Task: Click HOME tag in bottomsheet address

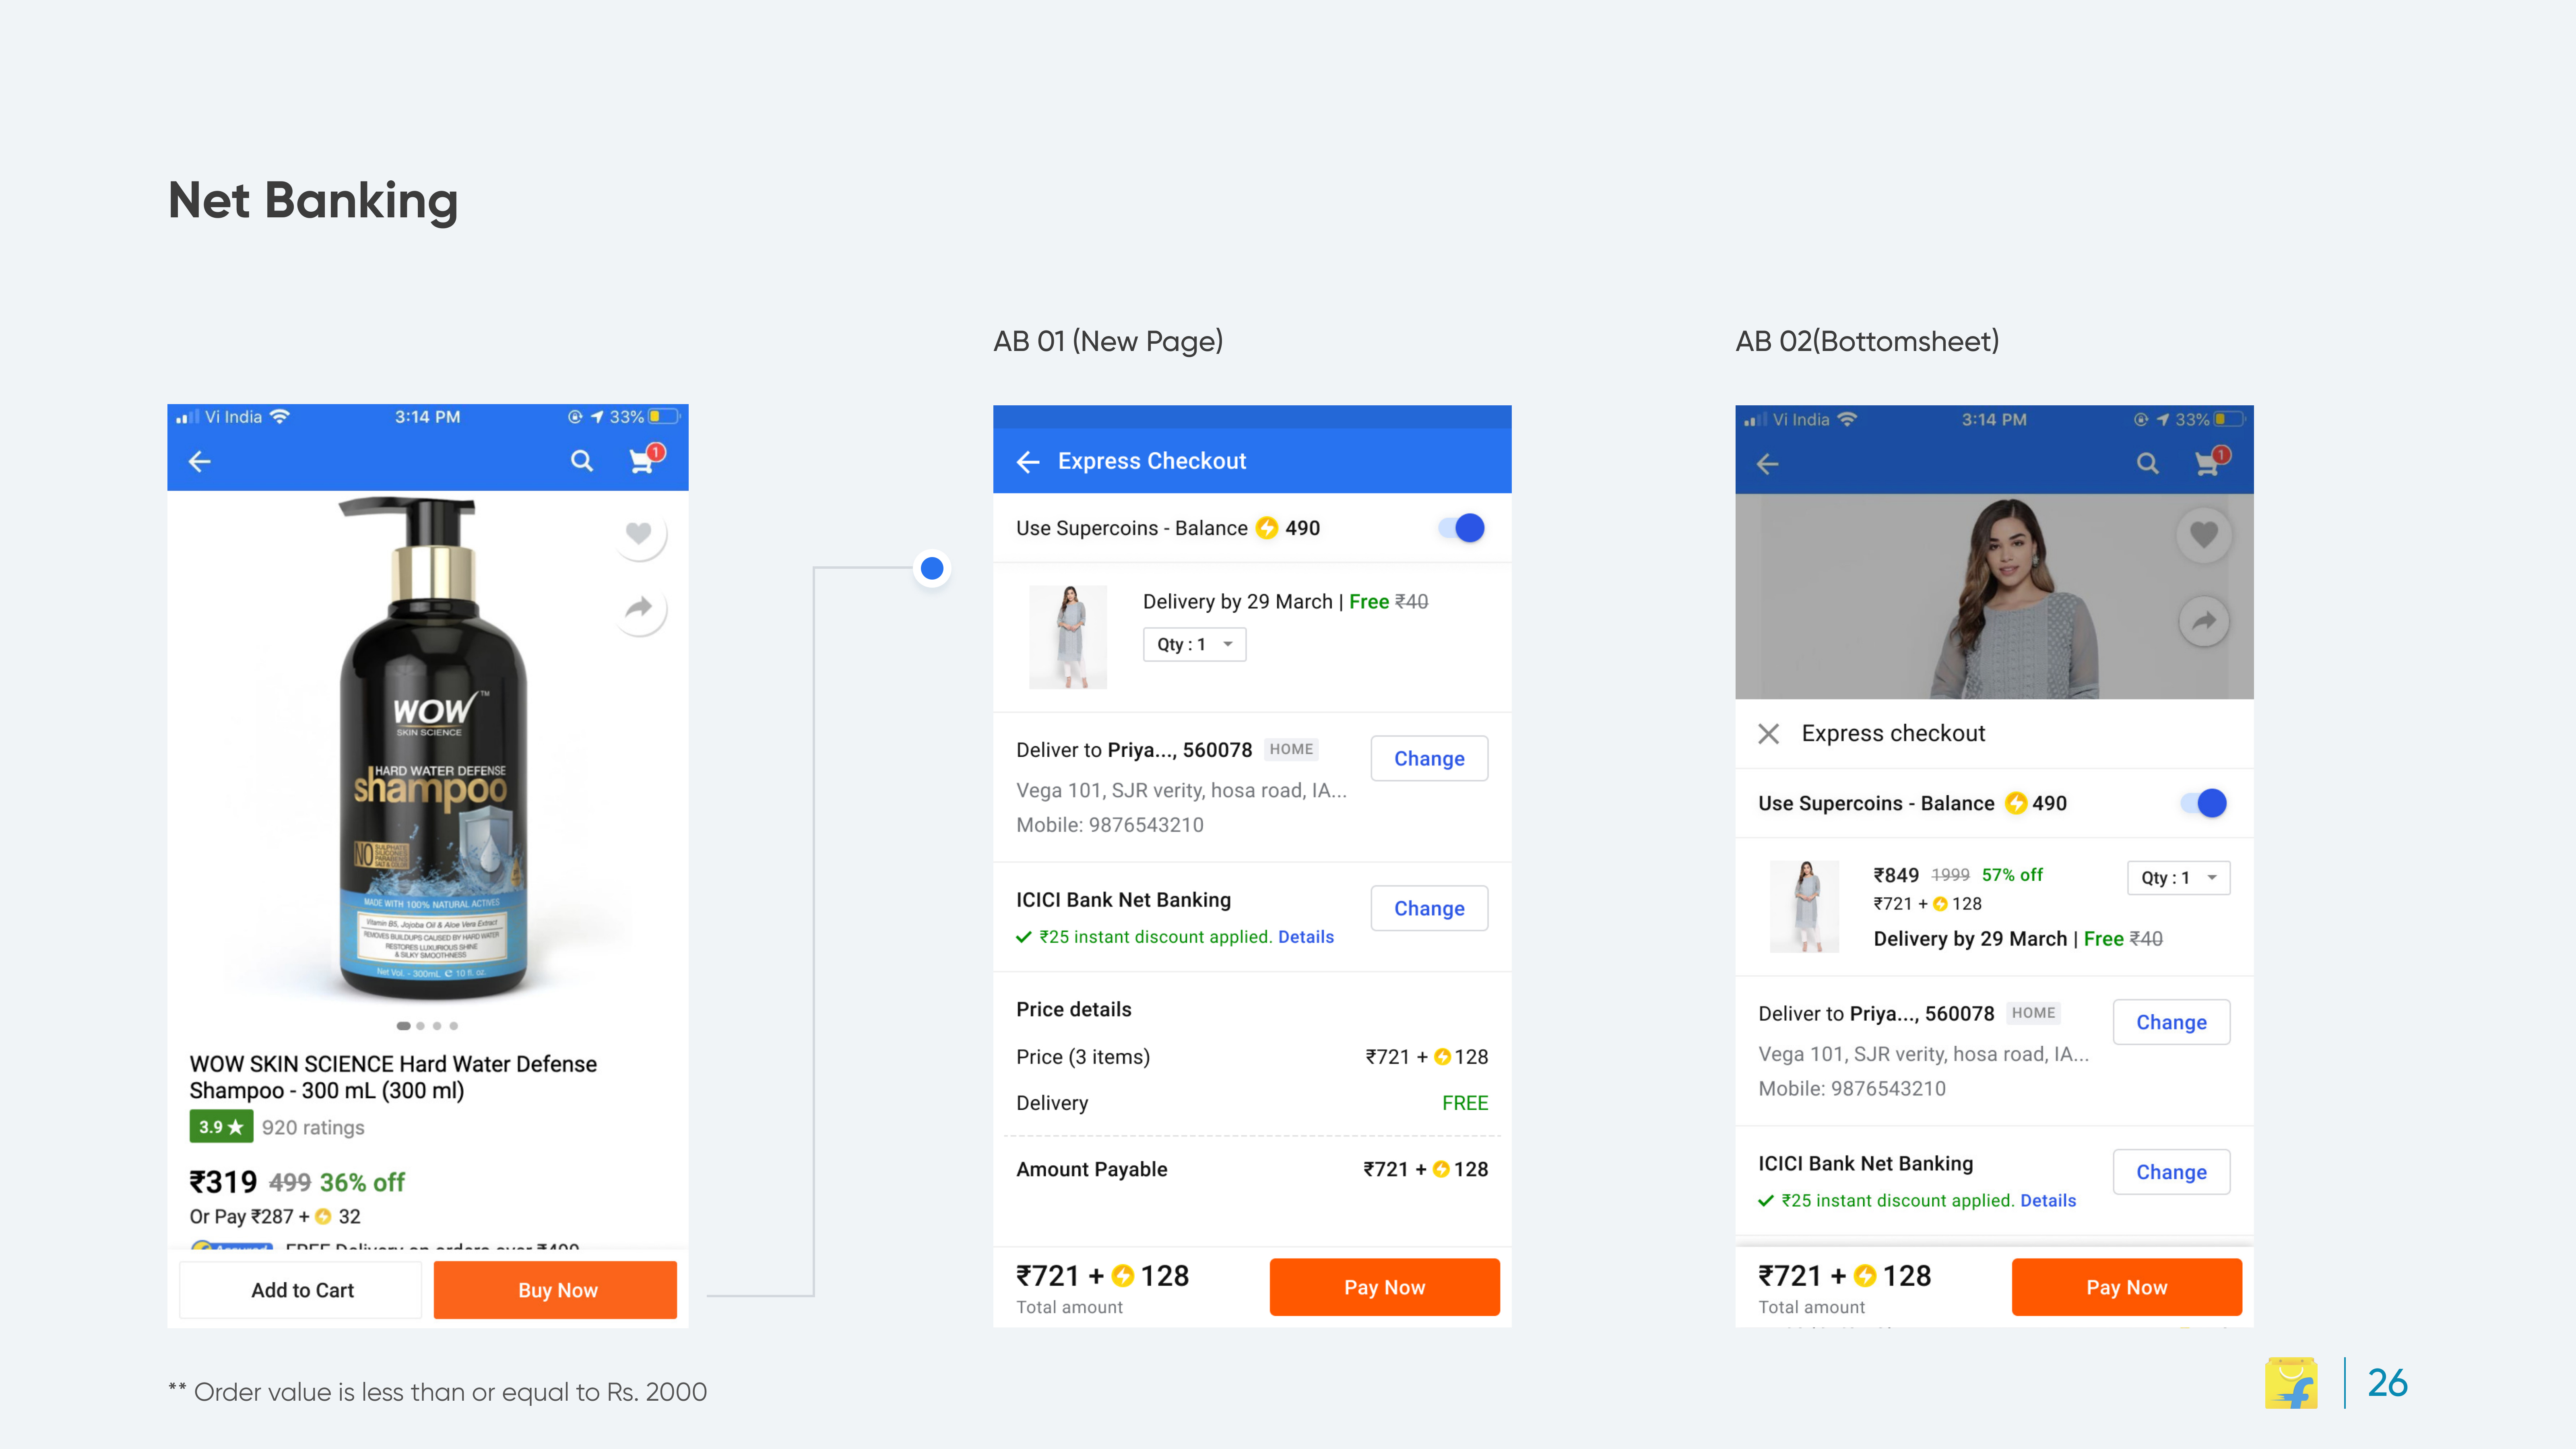Action: pos(2033,1013)
